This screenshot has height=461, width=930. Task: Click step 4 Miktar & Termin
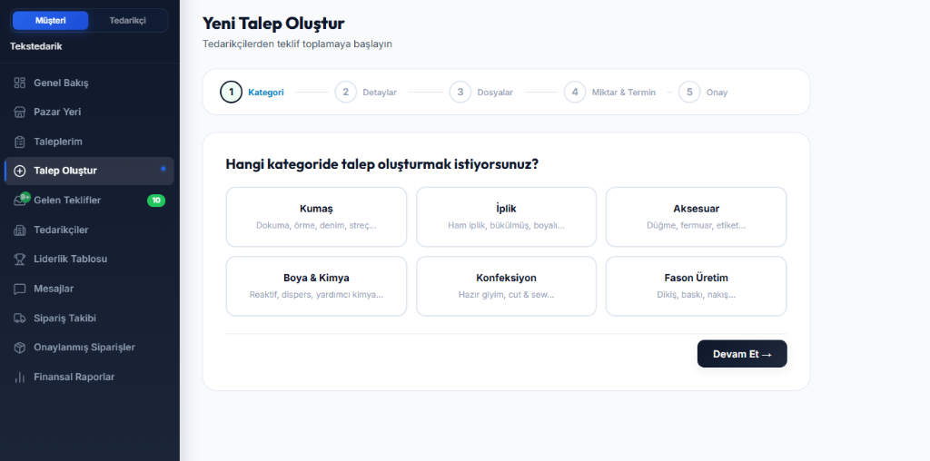coord(609,92)
